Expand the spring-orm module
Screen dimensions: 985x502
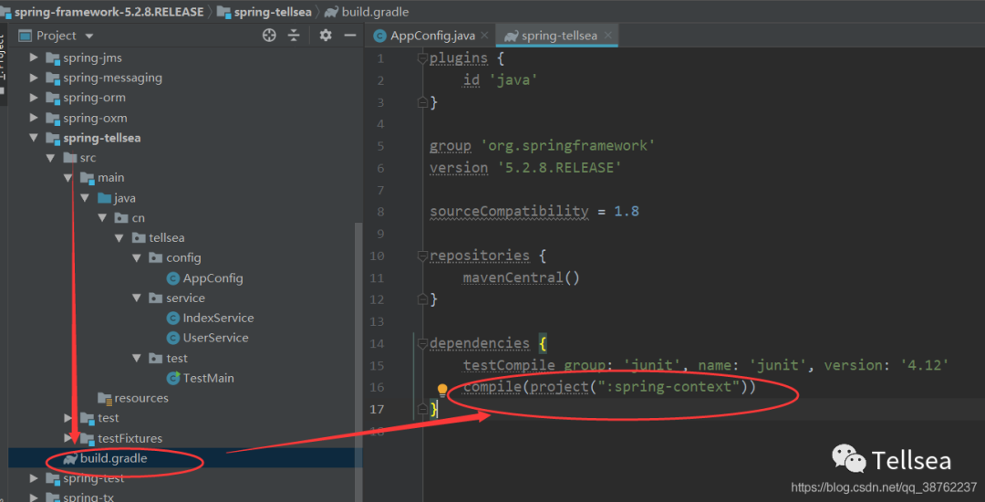[x=34, y=99]
